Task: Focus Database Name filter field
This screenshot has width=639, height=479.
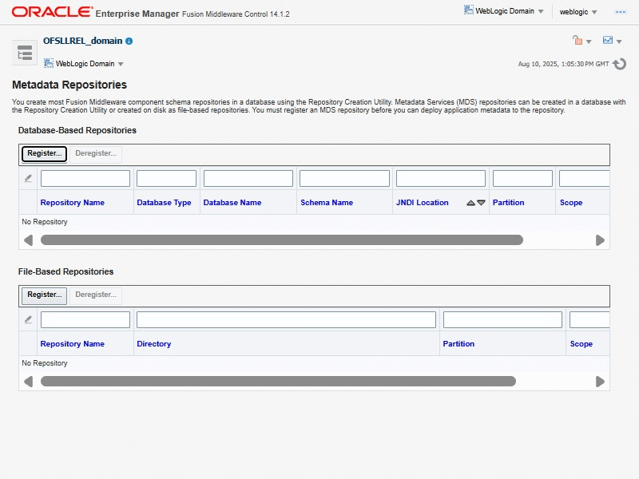Action: (248, 178)
